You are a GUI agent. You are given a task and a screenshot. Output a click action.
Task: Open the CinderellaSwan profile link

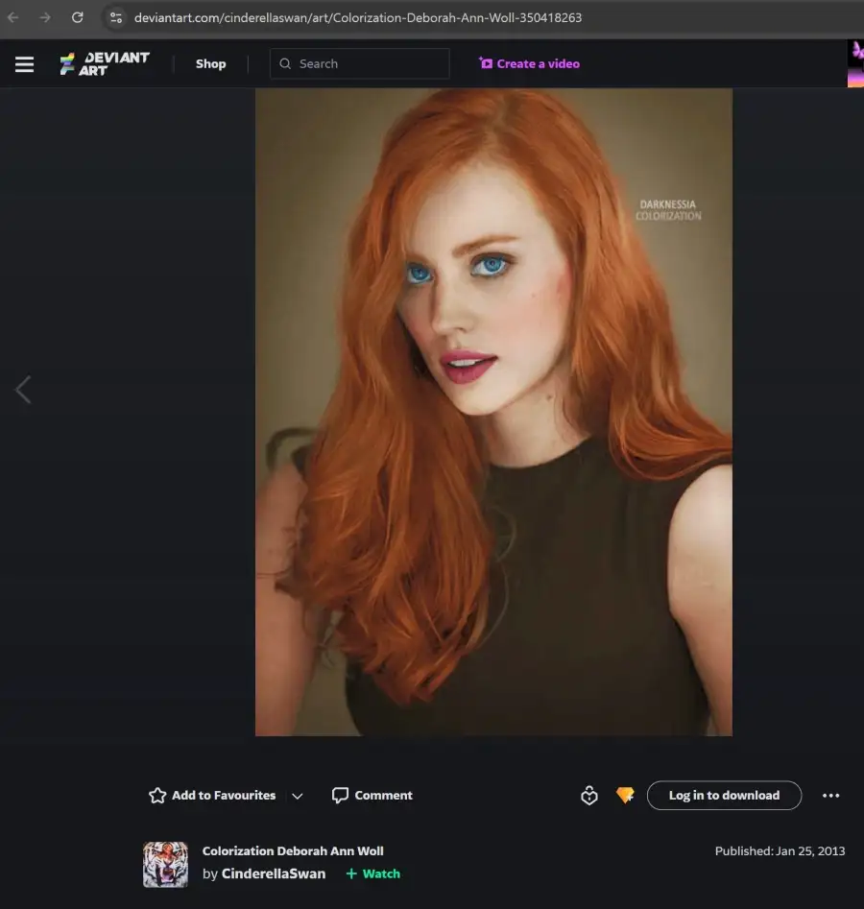pos(273,873)
